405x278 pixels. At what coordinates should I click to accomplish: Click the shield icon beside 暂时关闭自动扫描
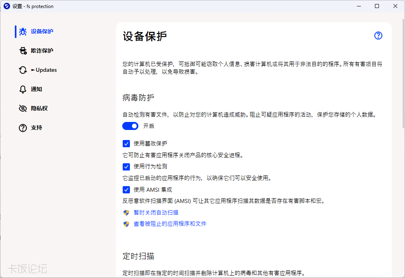pos(126,213)
